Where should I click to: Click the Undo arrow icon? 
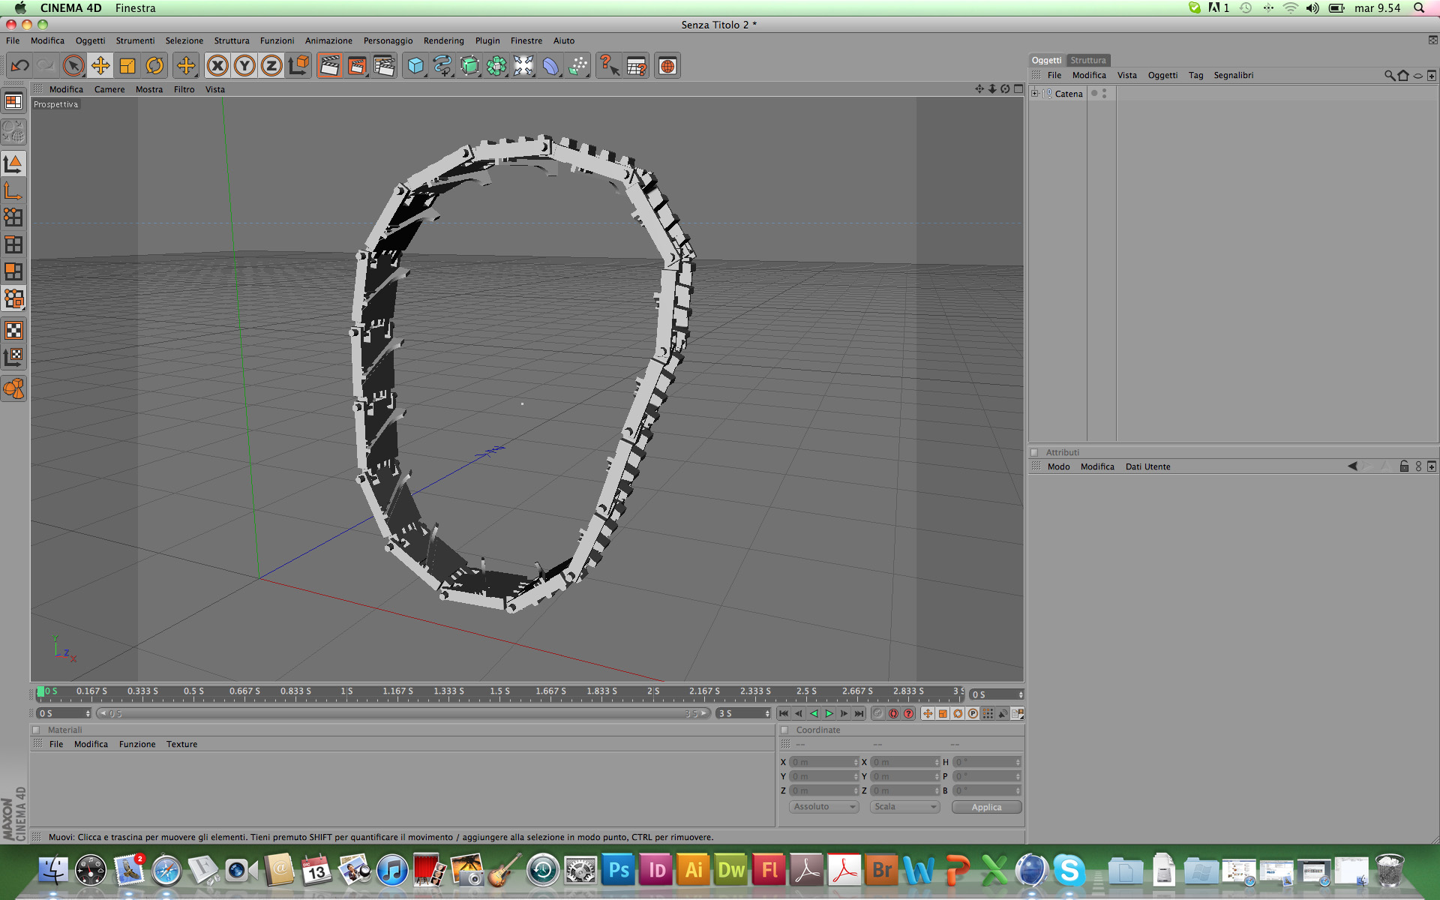click(19, 66)
